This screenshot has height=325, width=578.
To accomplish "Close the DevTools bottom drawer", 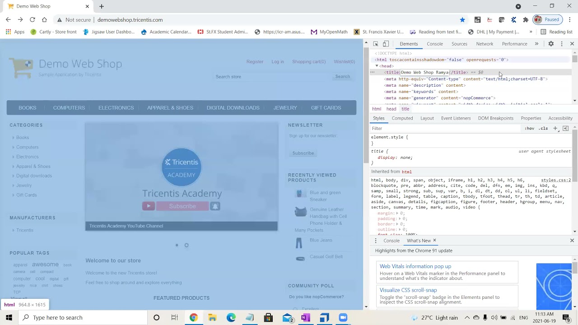I will 572,241.
